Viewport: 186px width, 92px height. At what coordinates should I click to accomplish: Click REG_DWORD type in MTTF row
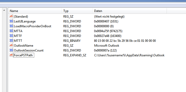pos(72,36)
